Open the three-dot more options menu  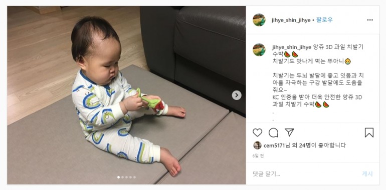370,20
